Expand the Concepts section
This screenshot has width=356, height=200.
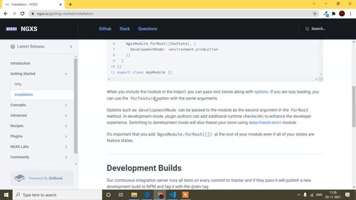click(66, 105)
